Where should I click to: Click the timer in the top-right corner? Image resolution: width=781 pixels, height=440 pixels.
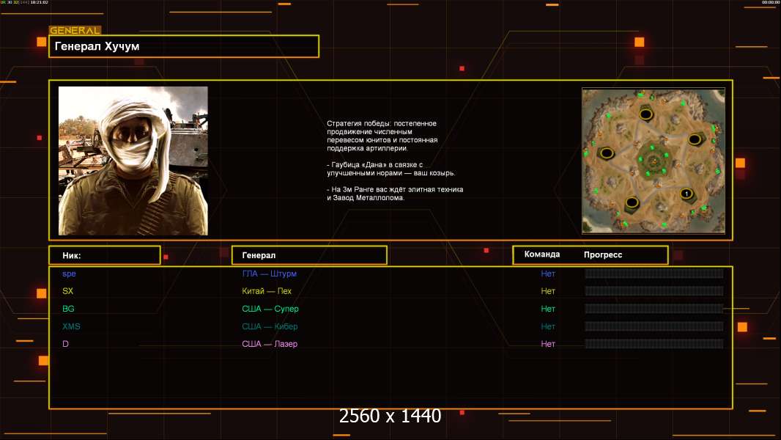(x=770, y=3)
